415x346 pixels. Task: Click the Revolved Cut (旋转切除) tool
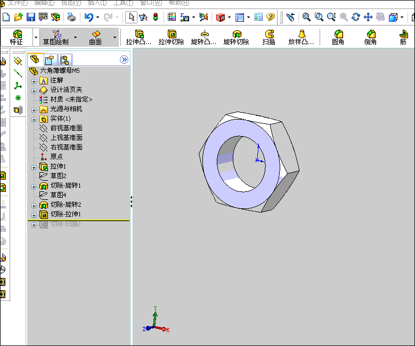pos(237,38)
